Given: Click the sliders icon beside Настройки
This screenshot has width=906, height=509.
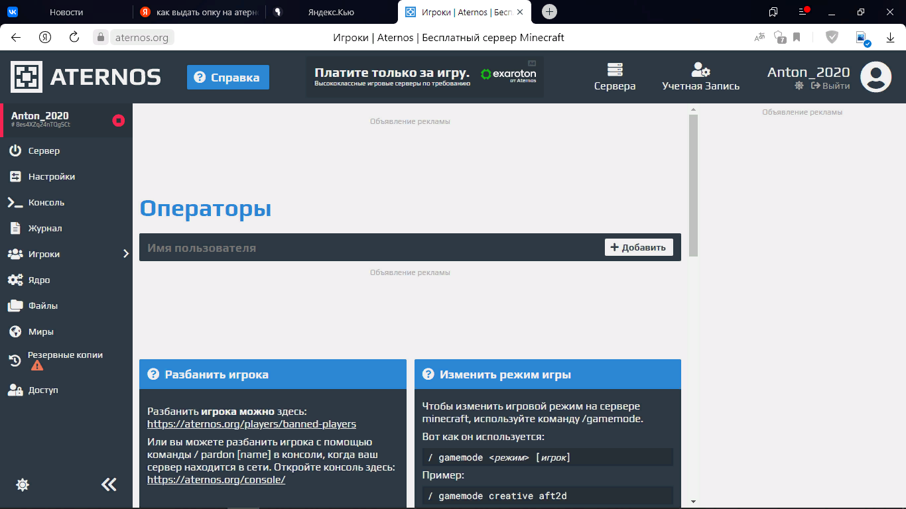Looking at the screenshot, I should point(15,176).
